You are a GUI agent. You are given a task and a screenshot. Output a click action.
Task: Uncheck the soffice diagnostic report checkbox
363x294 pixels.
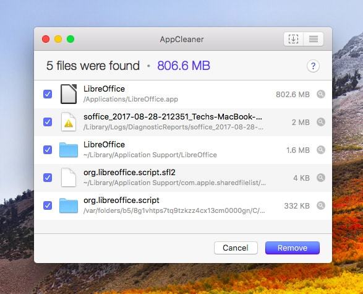[48, 122]
